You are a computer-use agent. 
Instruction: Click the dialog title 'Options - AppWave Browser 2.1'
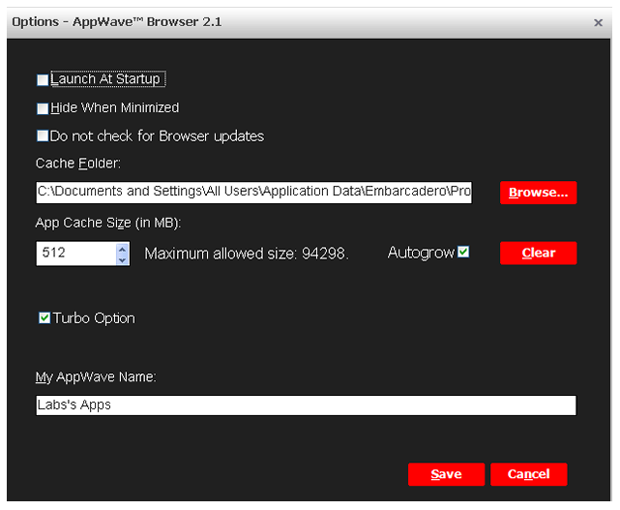117,22
